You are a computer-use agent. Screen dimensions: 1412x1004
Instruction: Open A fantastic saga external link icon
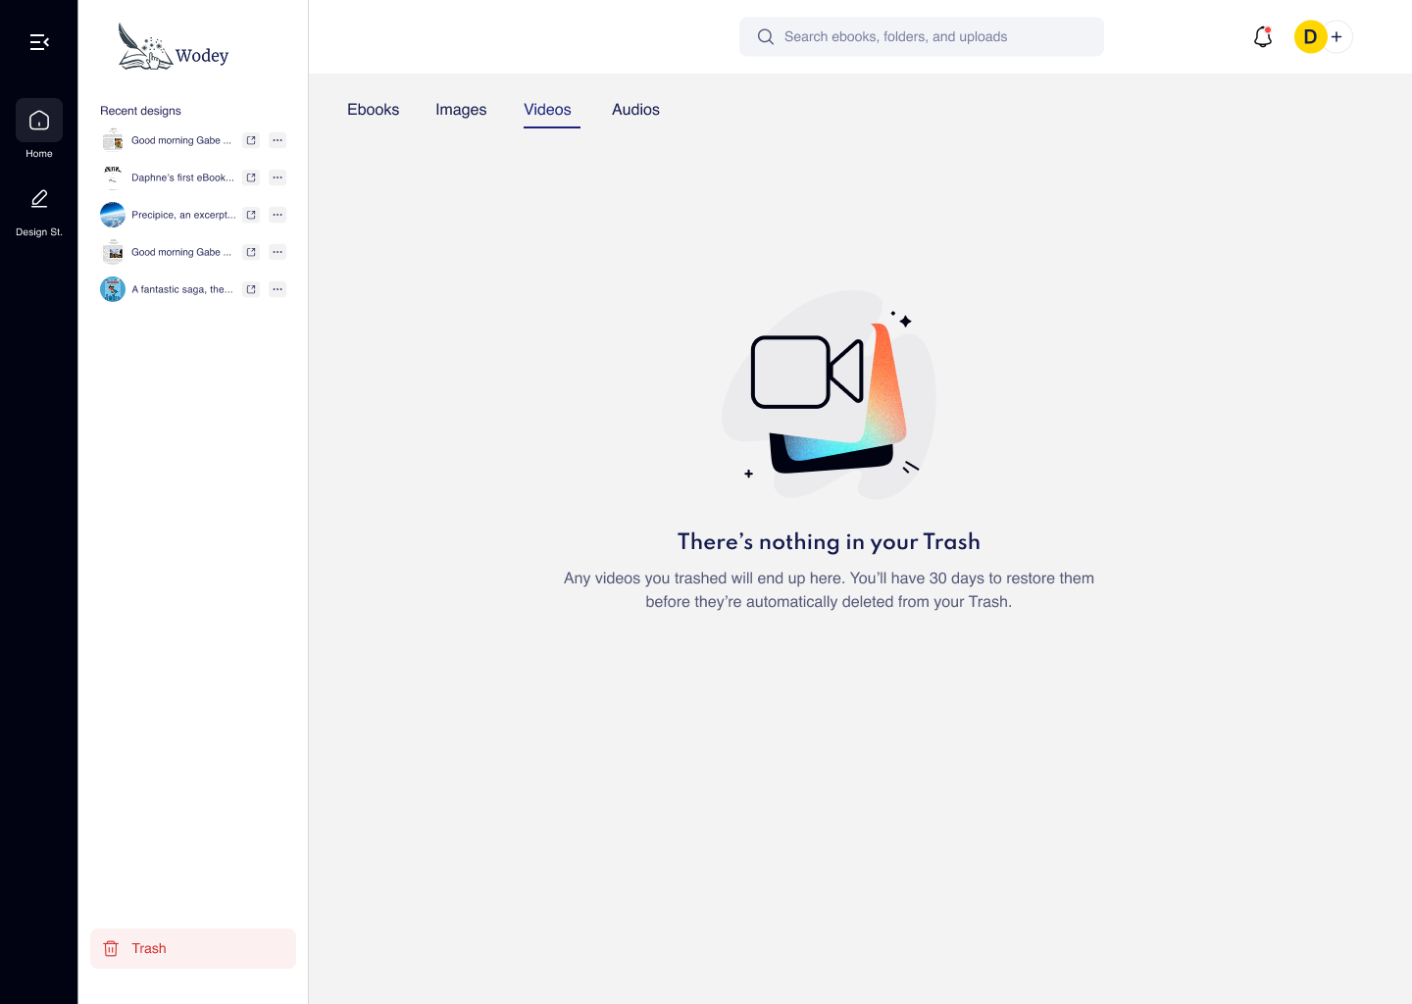pyautogui.click(x=251, y=289)
